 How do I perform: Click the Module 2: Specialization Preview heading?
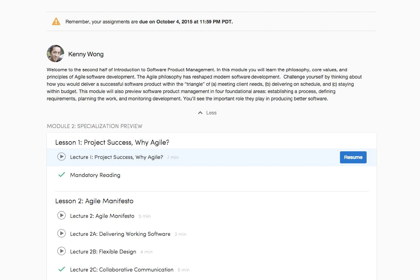94,126
